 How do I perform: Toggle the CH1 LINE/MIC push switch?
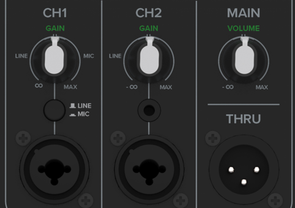[54, 110]
